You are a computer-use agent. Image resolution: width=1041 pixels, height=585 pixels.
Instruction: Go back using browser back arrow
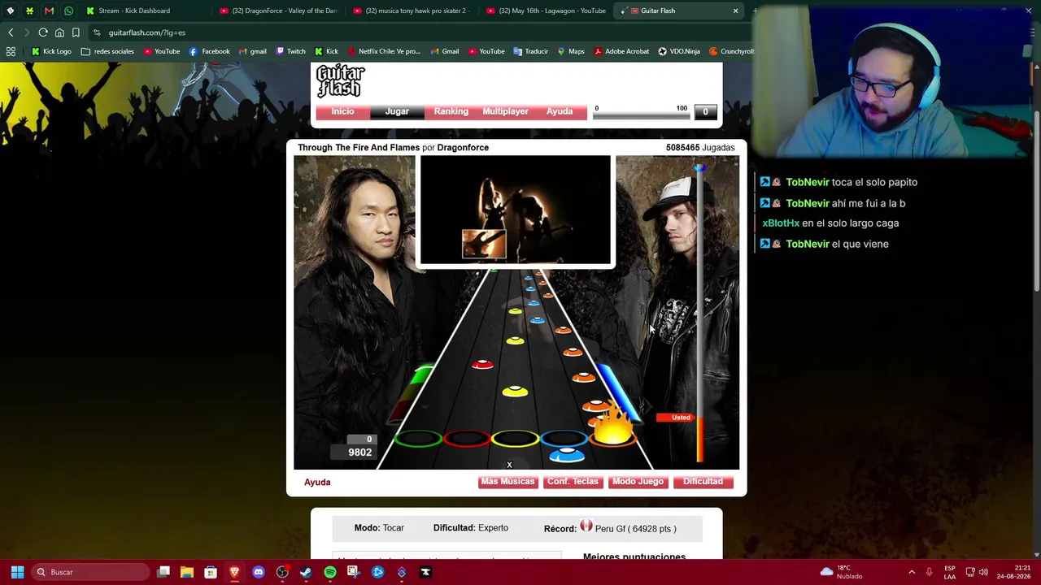point(11,32)
